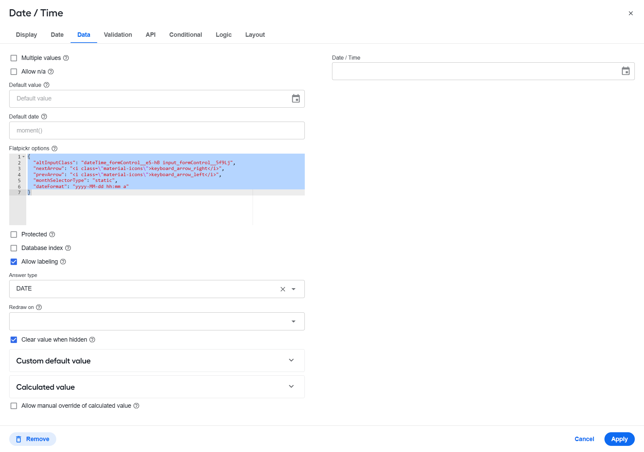Expand Calculated value section
The width and height of the screenshot is (644, 452).
[157, 387]
